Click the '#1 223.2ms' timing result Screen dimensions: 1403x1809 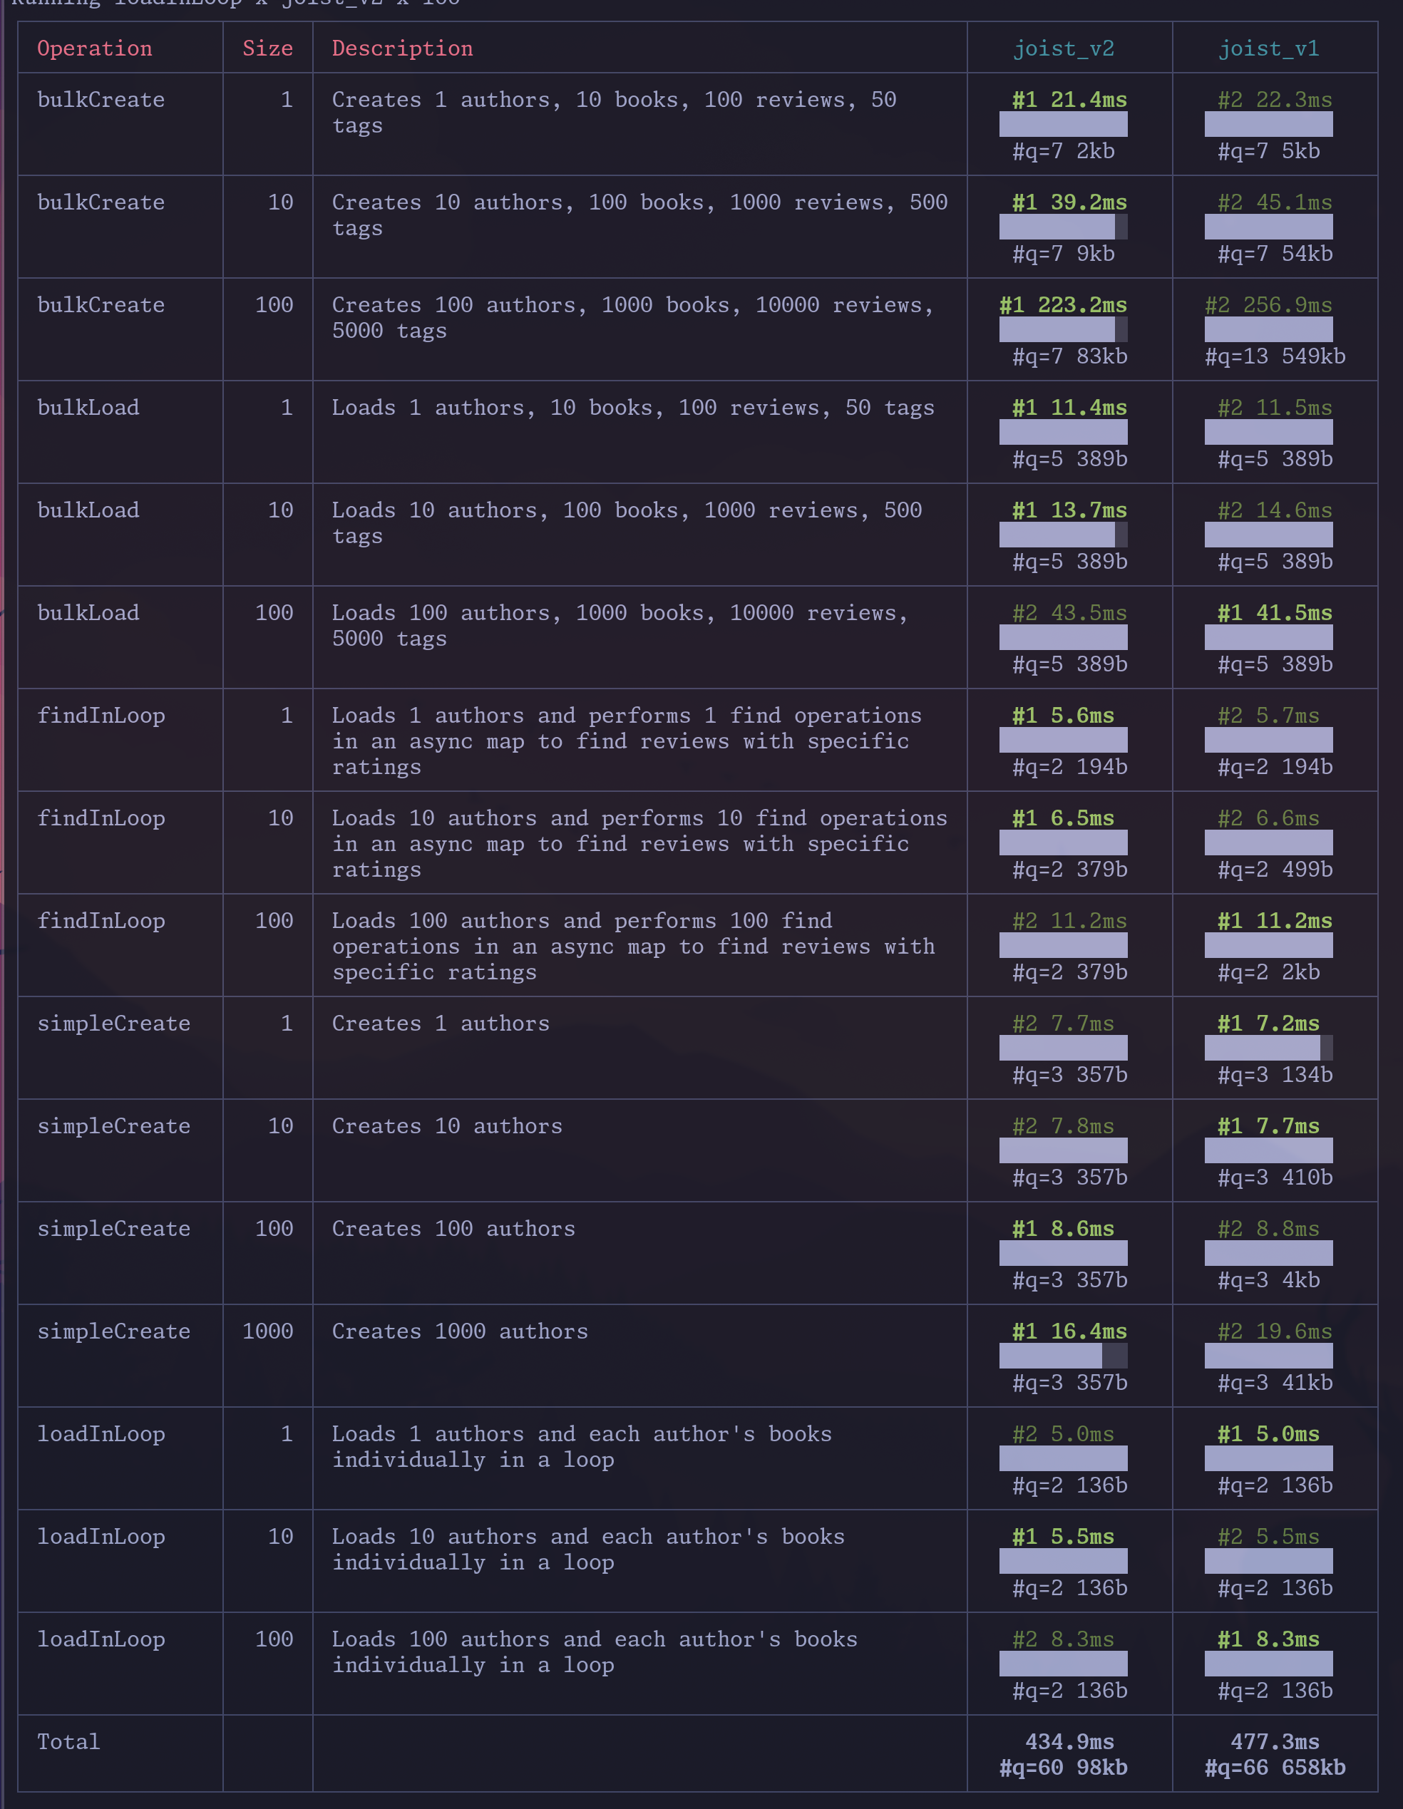click(1063, 305)
